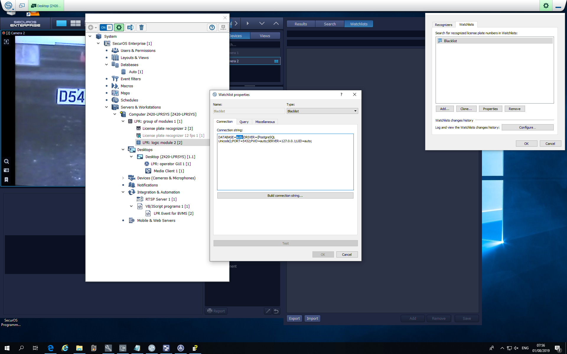Screen dimensions: 567x354
Task: Open the green gear settings button
Action: [x=119, y=27]
